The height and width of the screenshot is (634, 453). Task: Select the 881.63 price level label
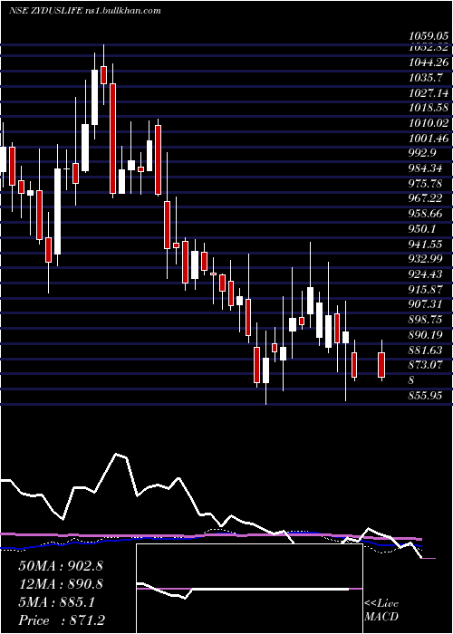pyautogui.click(x=426, y=350)
